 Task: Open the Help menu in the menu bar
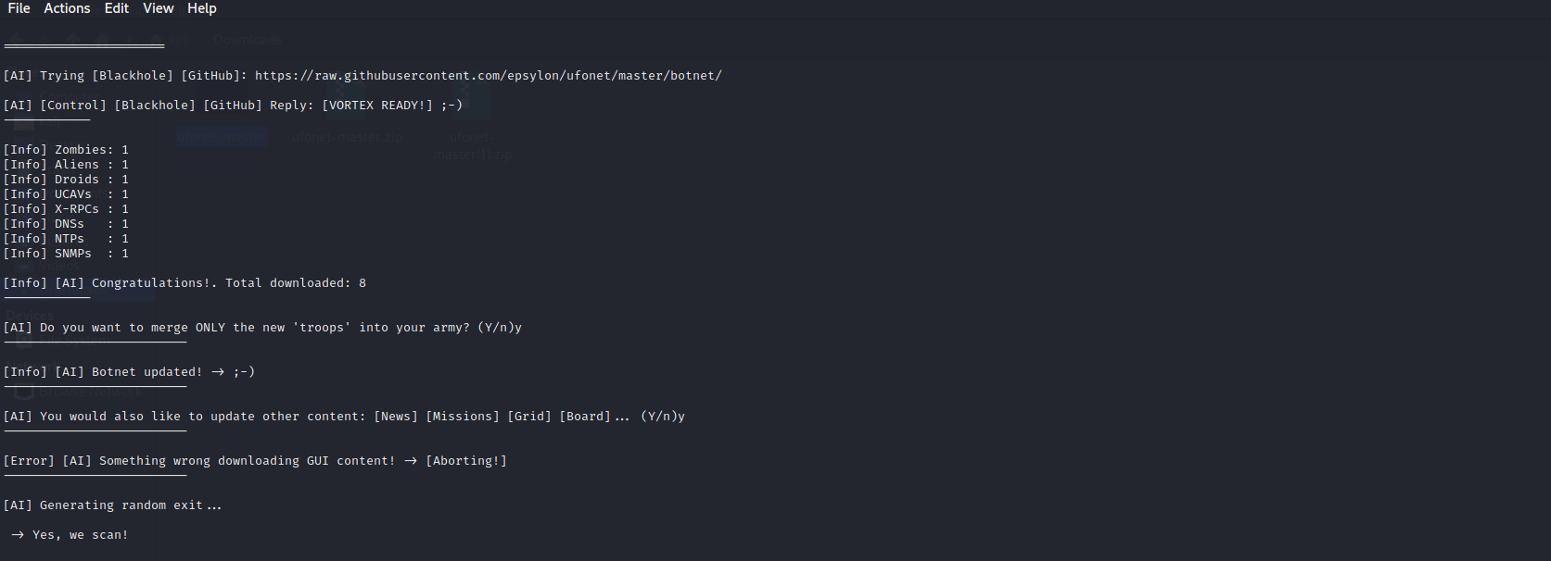[201, 8]
